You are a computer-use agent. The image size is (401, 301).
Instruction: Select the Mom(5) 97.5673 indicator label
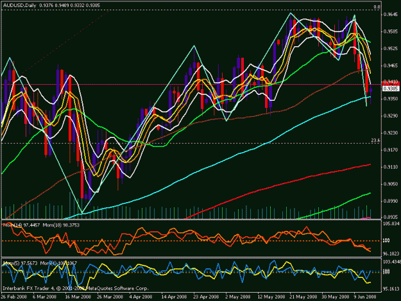(x=20, y=263)
